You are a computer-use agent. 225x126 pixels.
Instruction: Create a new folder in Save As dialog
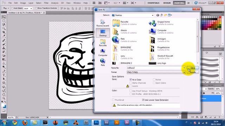(165, 15)
